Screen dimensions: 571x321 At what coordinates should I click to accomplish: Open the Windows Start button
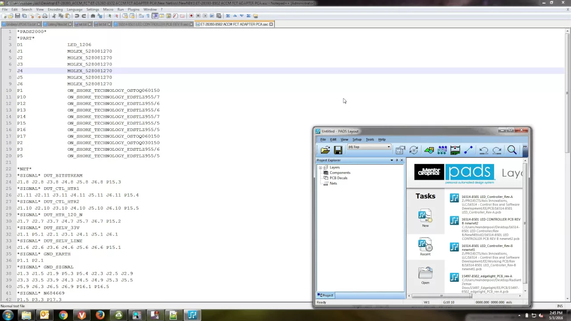pos(8,315)
